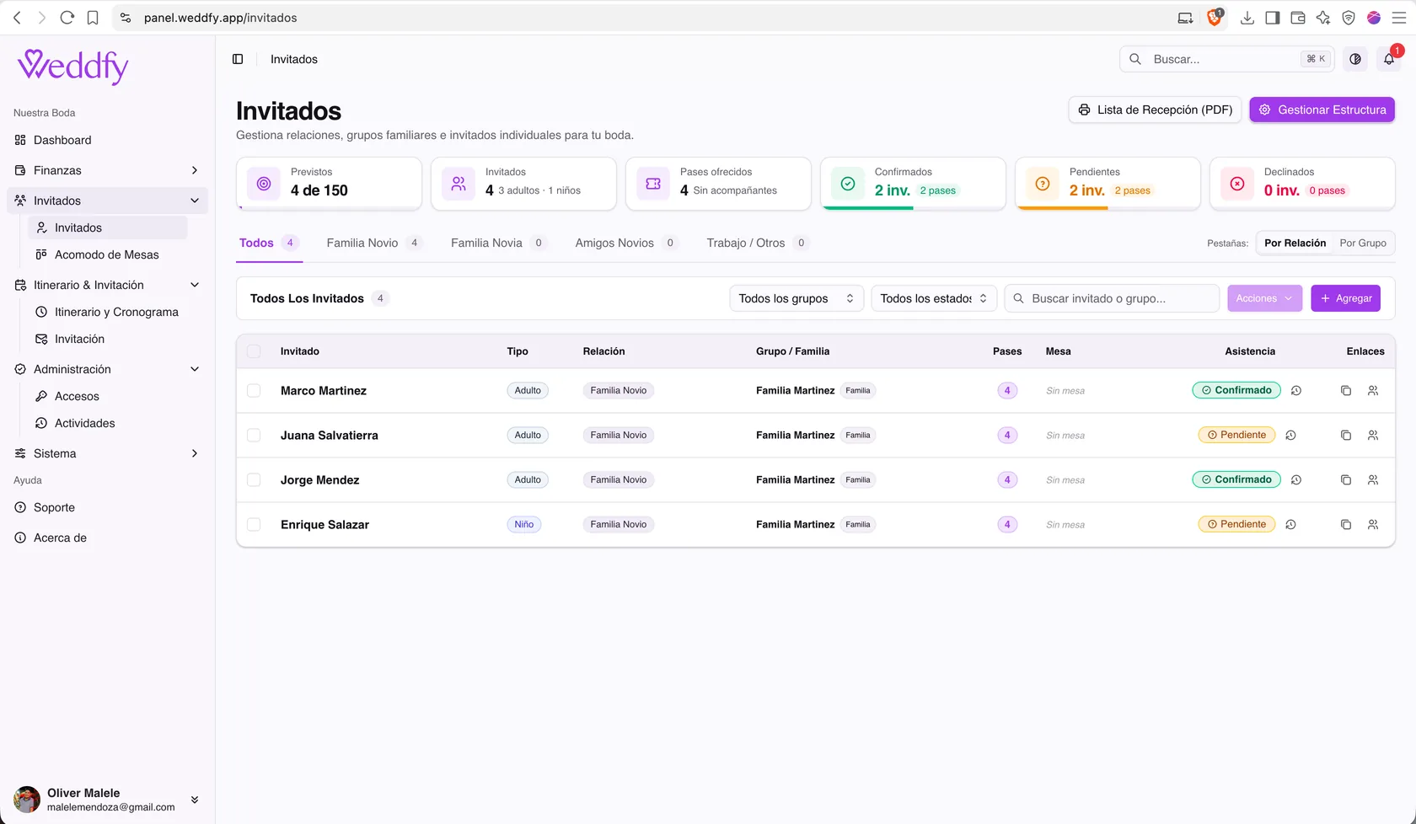Open Acomodo de Mesas in sidebar
Viewport: 1416px width, 824px height.
pos(107,254)
